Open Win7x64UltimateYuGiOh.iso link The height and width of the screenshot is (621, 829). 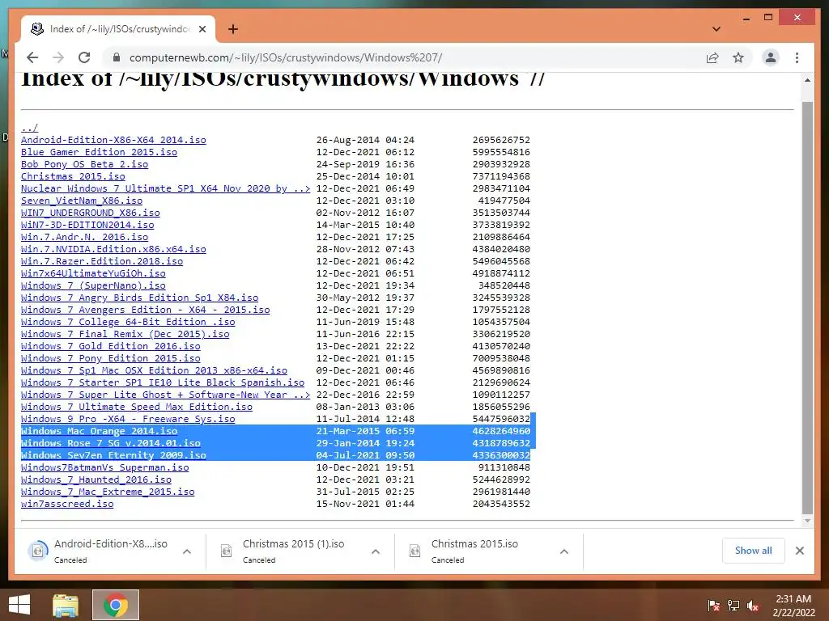pos(93,273)
